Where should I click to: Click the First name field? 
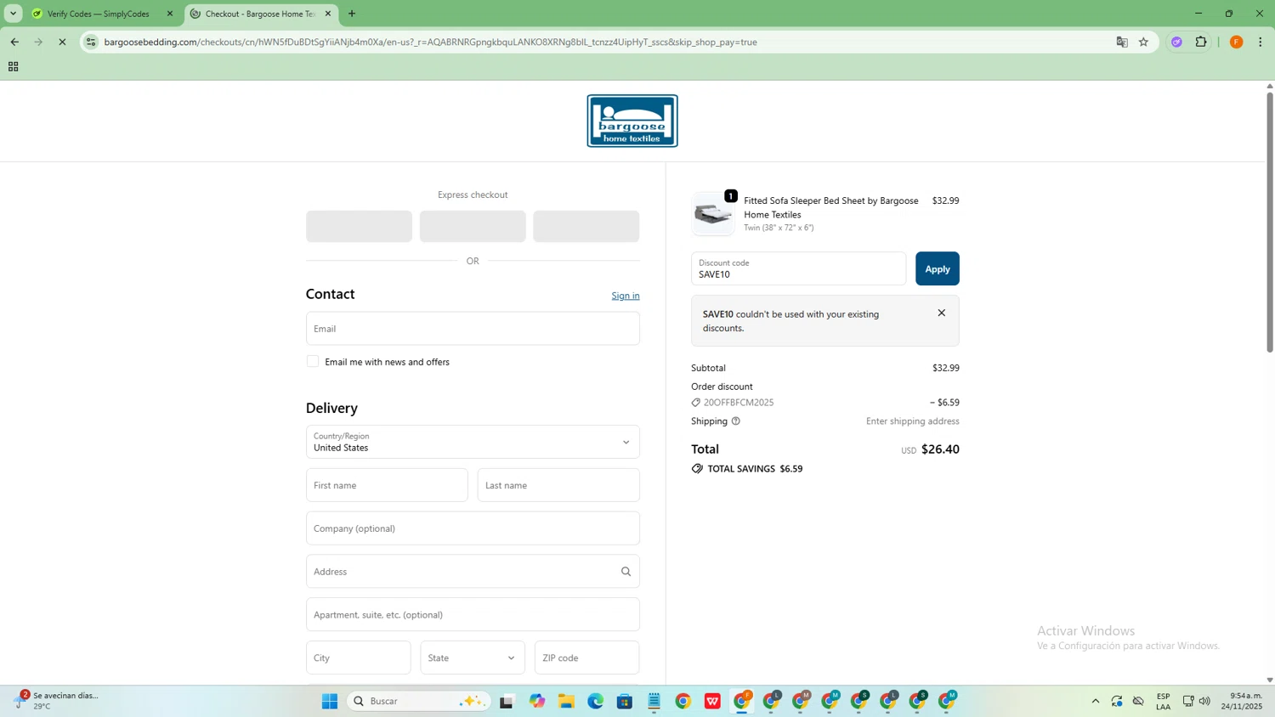(x=387, y=485)
